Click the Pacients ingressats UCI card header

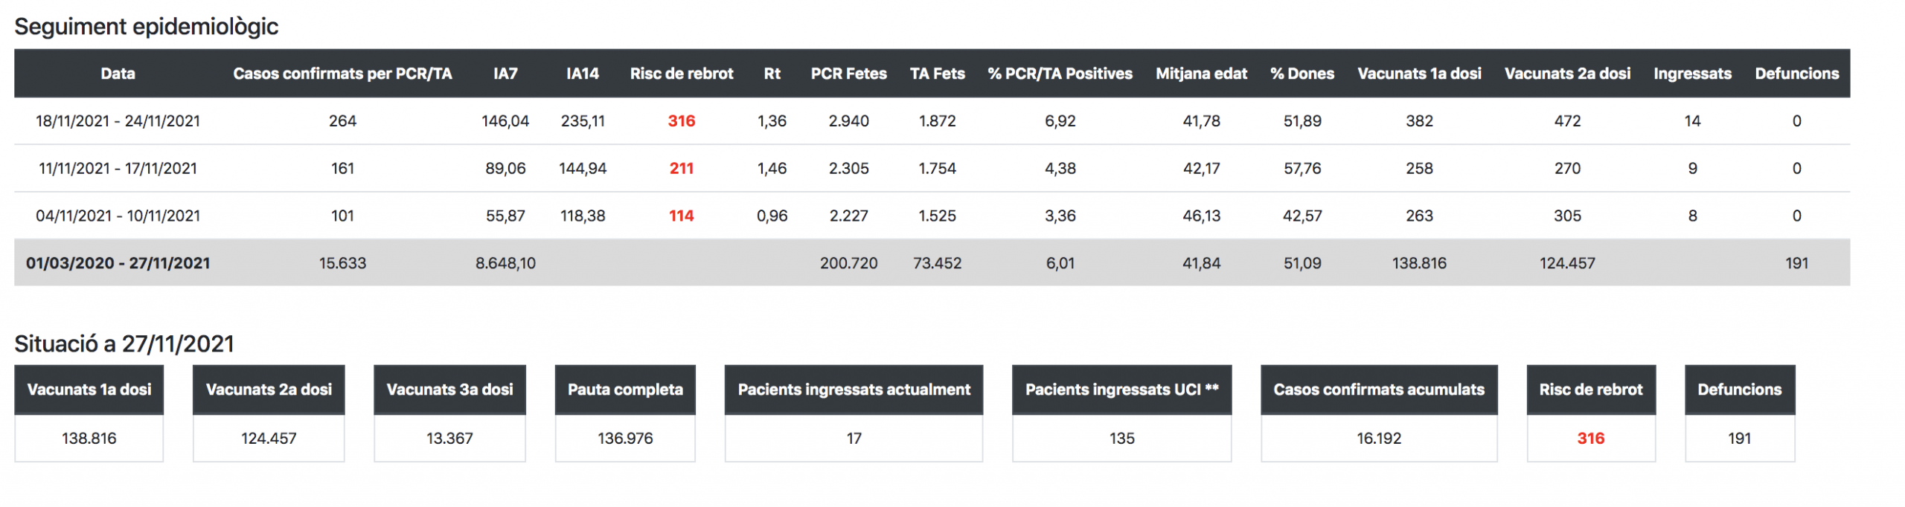[x=1121, y=390]
